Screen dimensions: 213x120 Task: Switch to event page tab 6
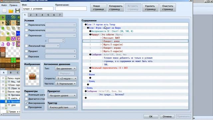point(54,15)
